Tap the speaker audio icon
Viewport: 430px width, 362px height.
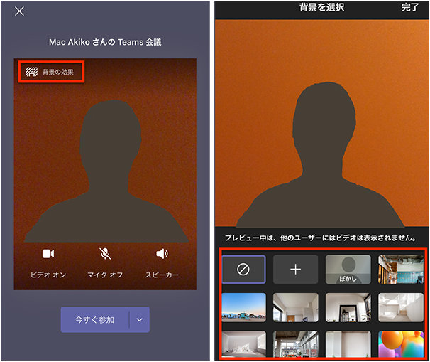(162, 254)
